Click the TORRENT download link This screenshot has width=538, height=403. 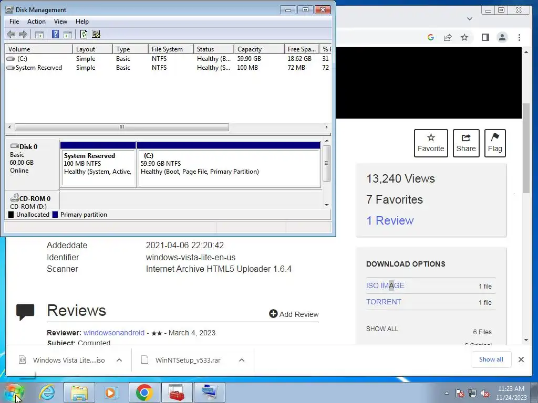point(384,302)
